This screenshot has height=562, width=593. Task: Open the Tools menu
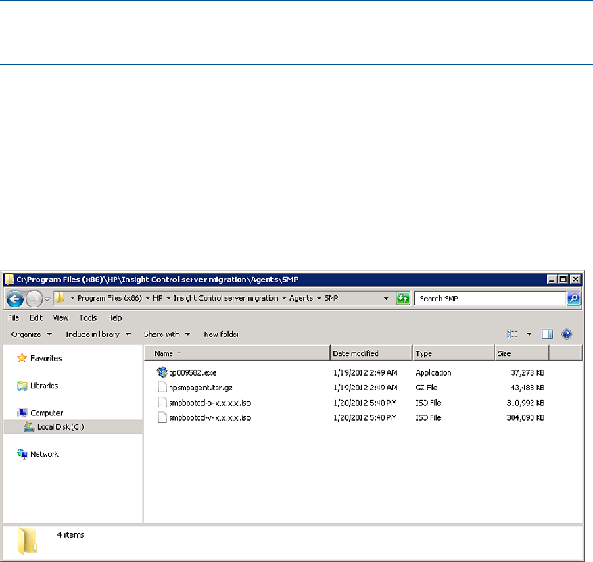pos(88,318)
